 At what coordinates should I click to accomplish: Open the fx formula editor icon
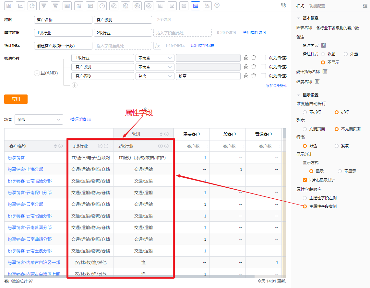(x=157, y=45)
